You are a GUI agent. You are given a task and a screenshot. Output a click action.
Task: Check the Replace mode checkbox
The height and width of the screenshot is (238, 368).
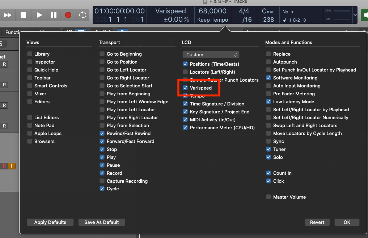point(268,54)
